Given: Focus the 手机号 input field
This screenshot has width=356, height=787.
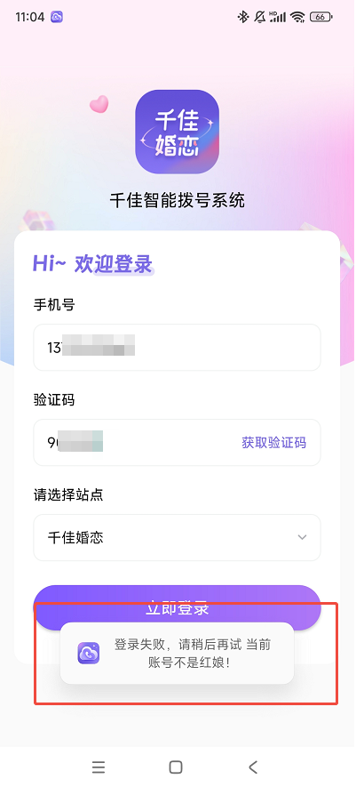Looking at the screenshot, I should tap(177, 348).
